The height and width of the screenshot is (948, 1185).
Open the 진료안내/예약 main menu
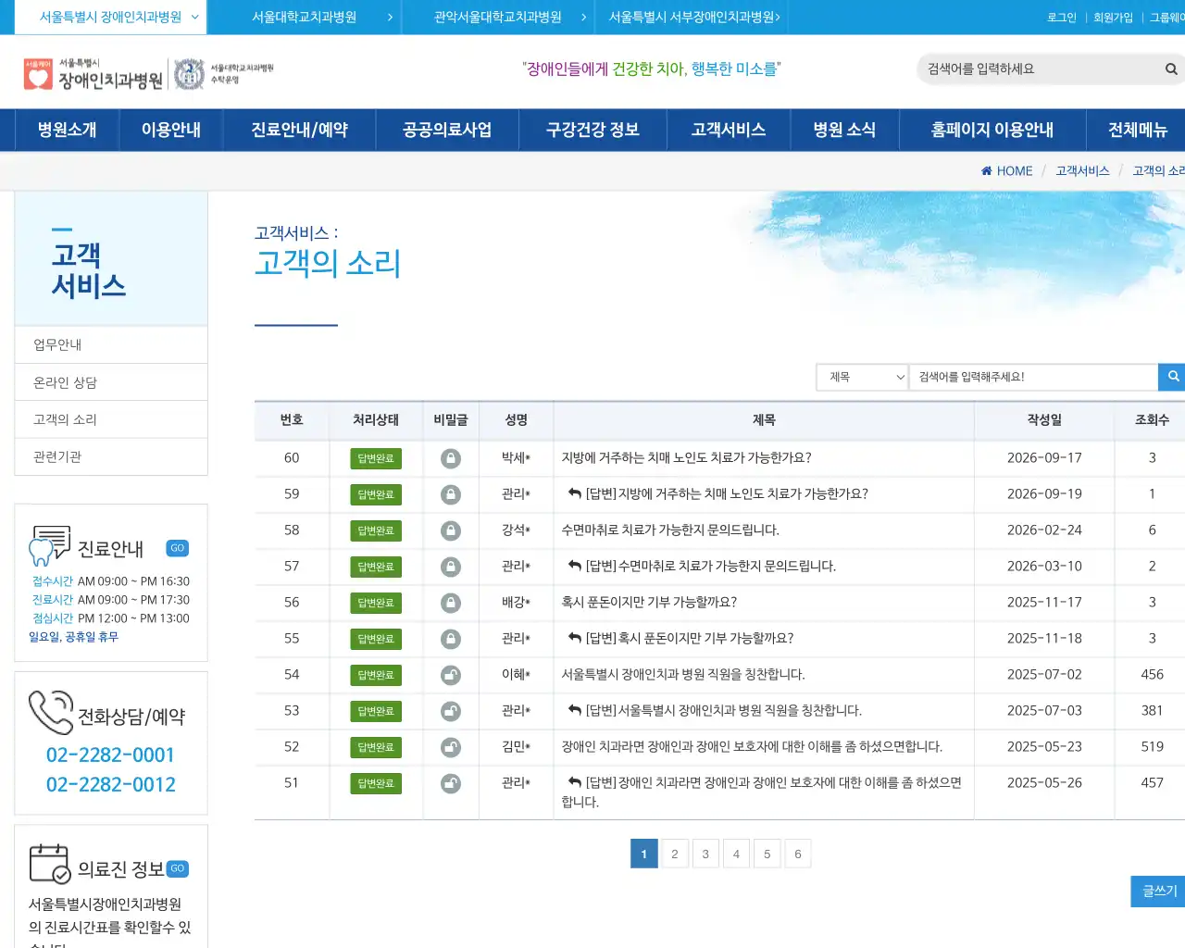tap(299, 130)
